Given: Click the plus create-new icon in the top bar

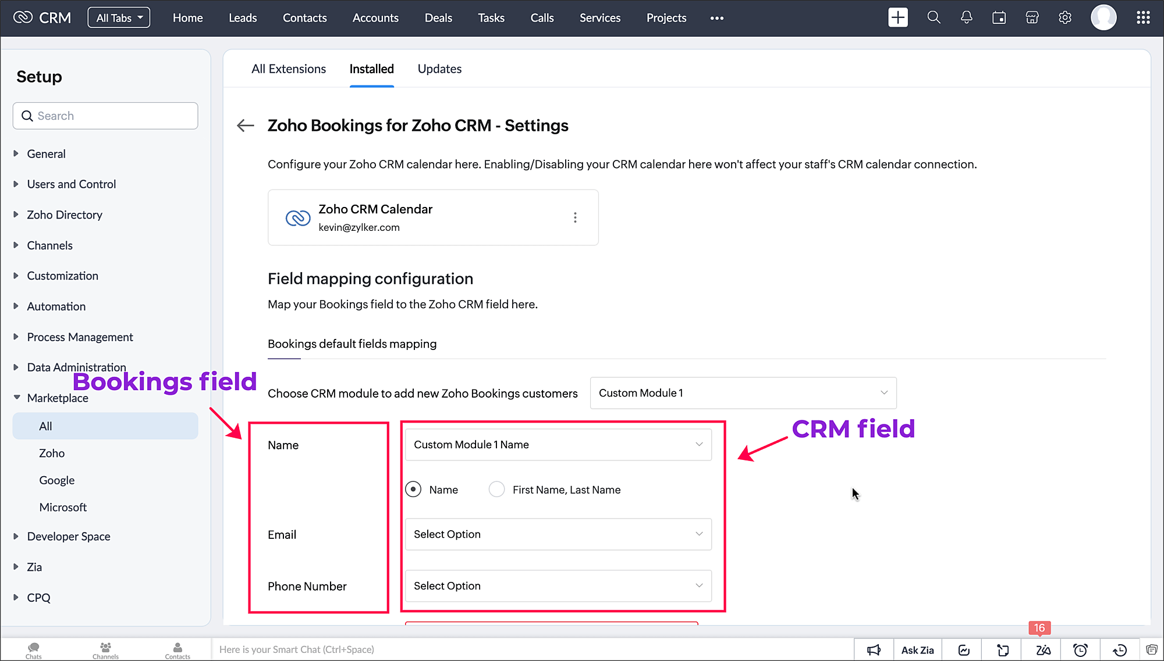Looking at the screenshot, I should 897,17.
